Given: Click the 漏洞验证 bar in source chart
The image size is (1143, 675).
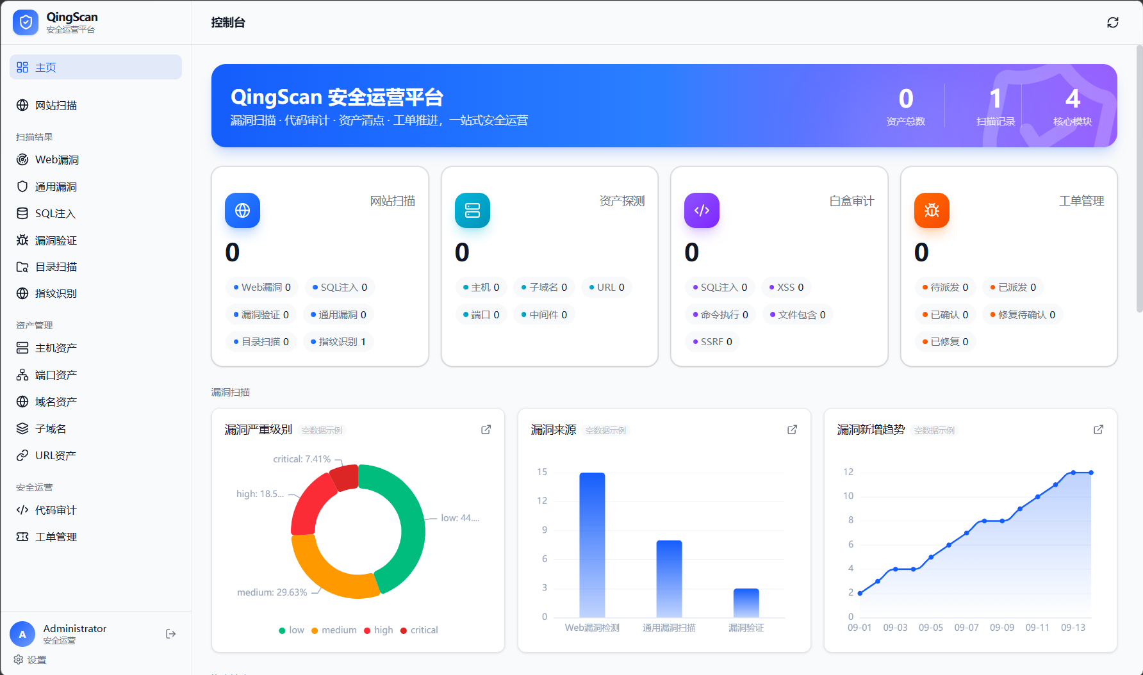Looking at the screenshot, I should click(746, 603).
